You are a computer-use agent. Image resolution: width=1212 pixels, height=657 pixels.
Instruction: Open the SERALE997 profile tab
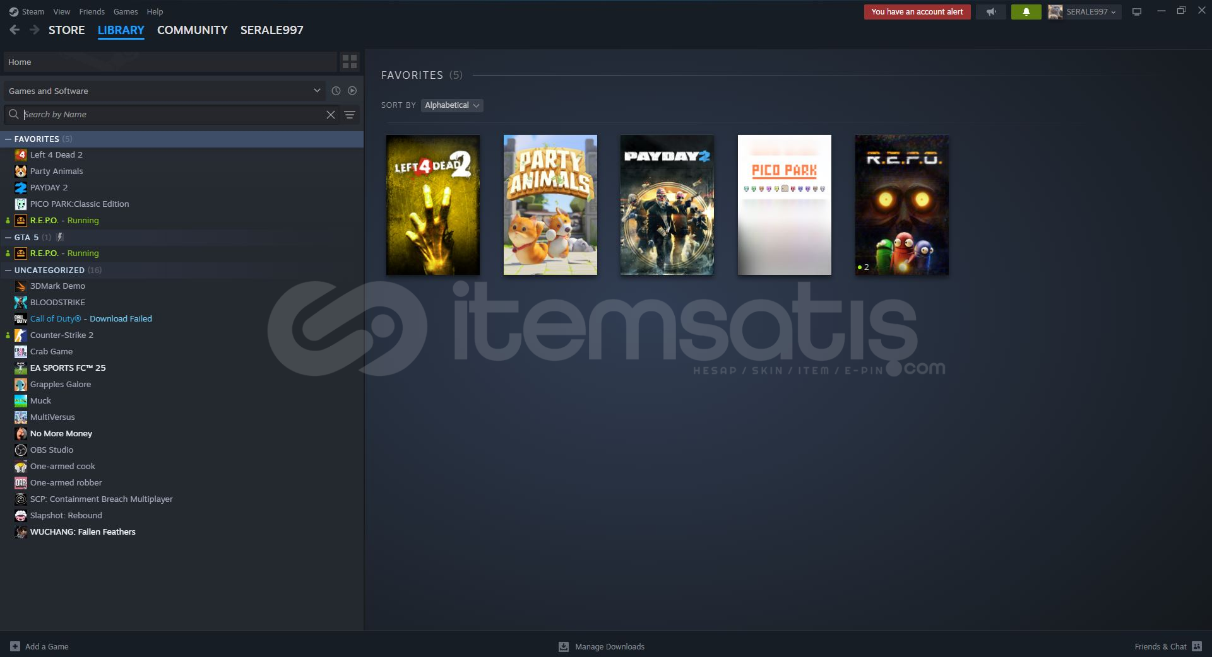point(272,30)
